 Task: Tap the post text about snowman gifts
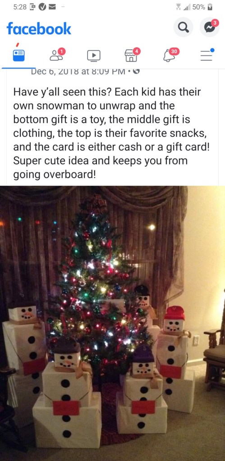coord(111,133)
